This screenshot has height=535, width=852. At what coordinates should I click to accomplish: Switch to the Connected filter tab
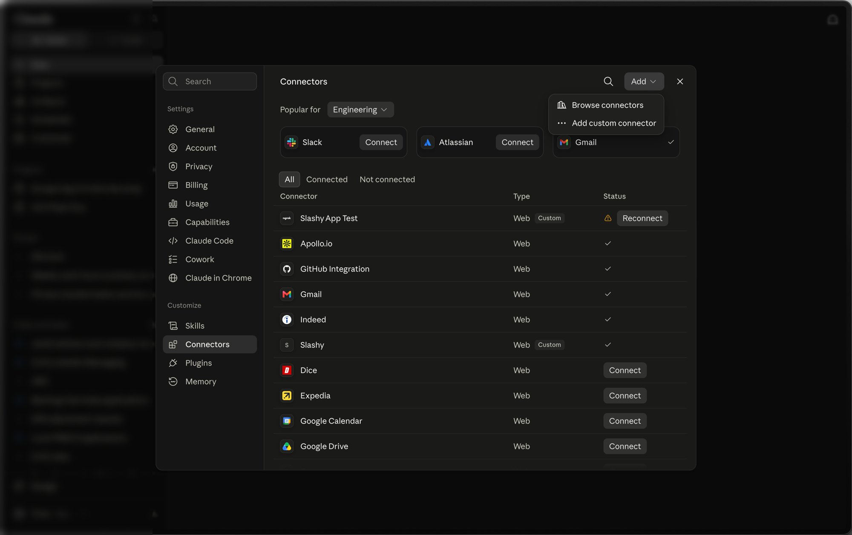coord(327,179)
